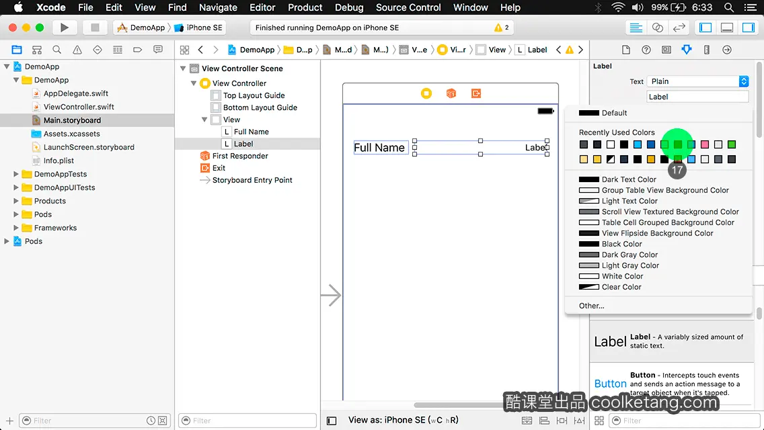Open the Test navigator
The height and width of the screenshot is (430, 764).
98,50
